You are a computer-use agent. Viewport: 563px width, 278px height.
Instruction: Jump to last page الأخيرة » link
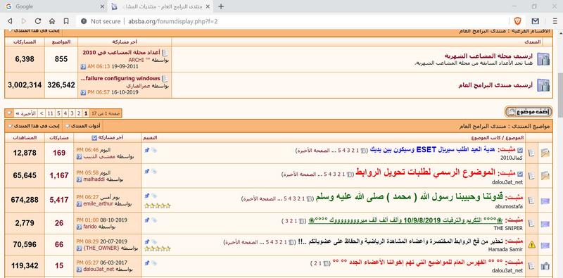pyautogui.click(x=26, y=113)
